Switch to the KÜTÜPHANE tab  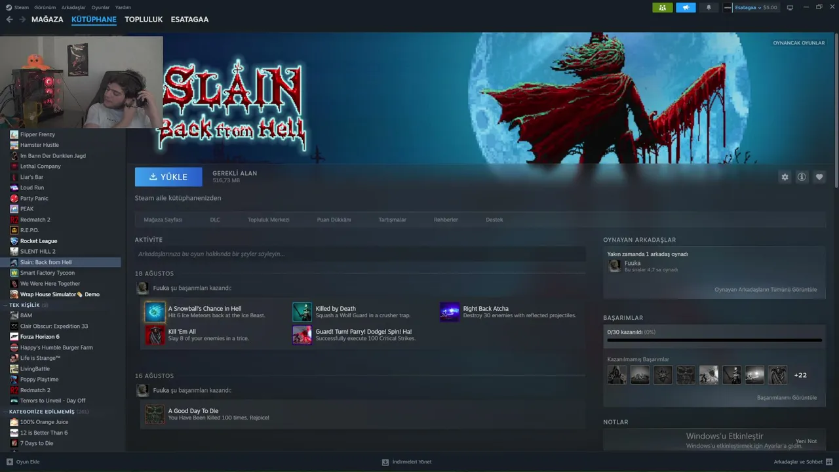(x=94, y=20)
